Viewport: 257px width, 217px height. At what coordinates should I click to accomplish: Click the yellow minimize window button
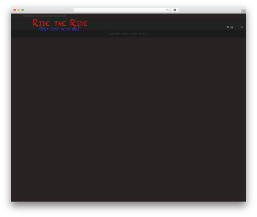tap(19, 10)
